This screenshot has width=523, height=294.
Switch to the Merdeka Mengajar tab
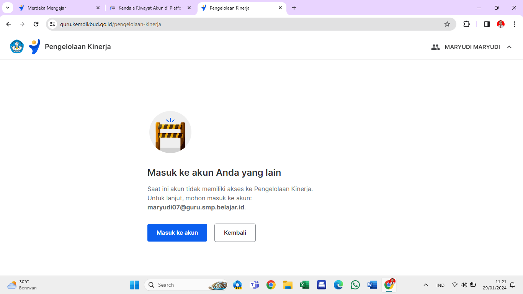57,8
